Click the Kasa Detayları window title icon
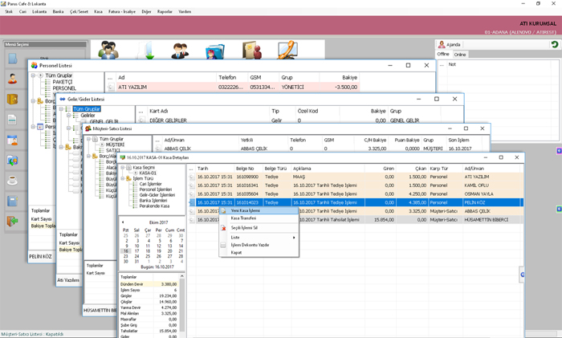The height and width of the screenshot is (338, 562). coord(122,157)
